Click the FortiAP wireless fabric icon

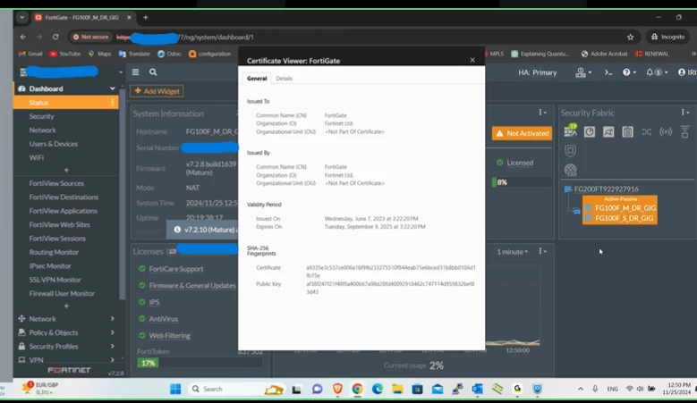point(666,132)
